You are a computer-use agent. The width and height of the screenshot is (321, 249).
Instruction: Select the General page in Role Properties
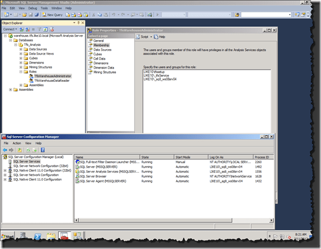[x=98, y=41]
